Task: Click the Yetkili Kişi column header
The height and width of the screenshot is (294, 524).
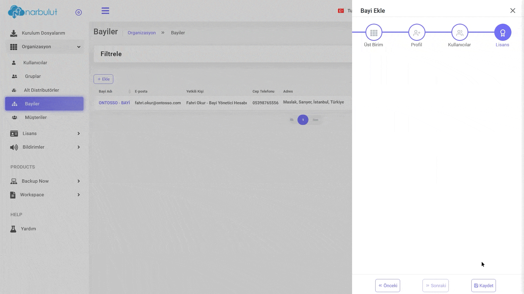Action: (195, 91)
